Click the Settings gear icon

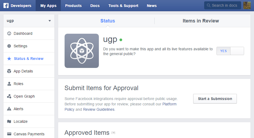(x=9, y=46)
